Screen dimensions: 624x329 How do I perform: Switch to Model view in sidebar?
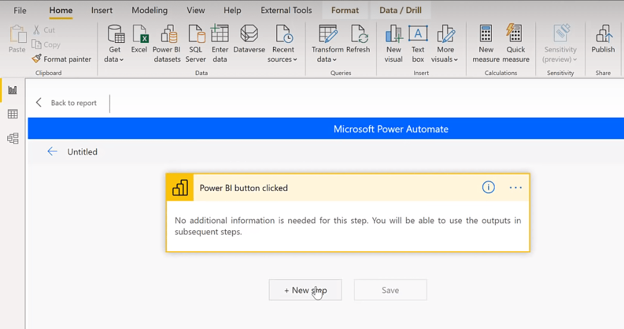(13, 138)
